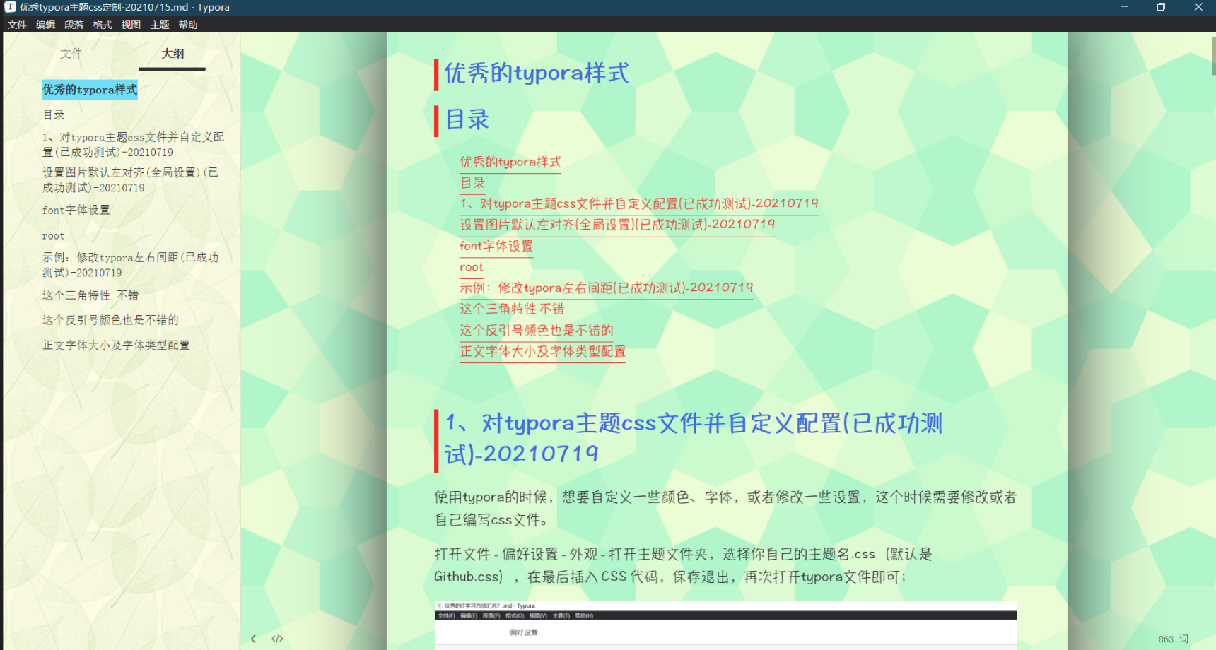Click the vertical scrollbar thumb
Viewport: 1216px width, 650px height.
(1213, 55)
